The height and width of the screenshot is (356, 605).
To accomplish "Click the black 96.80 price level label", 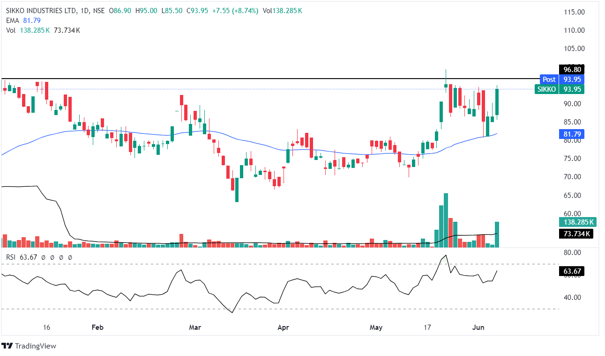I will (571, 70).
